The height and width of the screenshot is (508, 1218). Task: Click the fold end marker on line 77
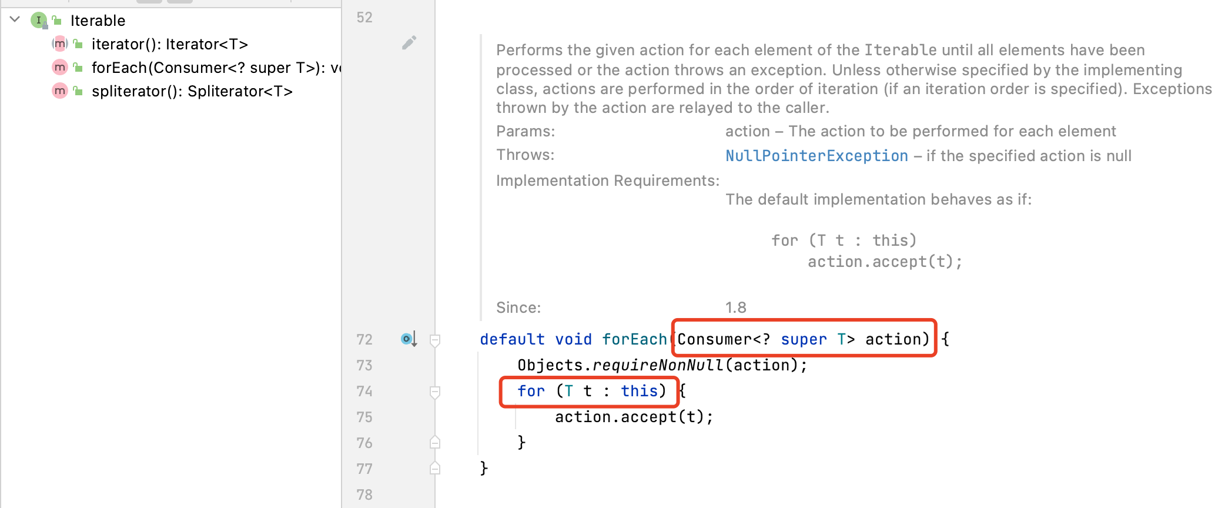(x=435, y=469)
